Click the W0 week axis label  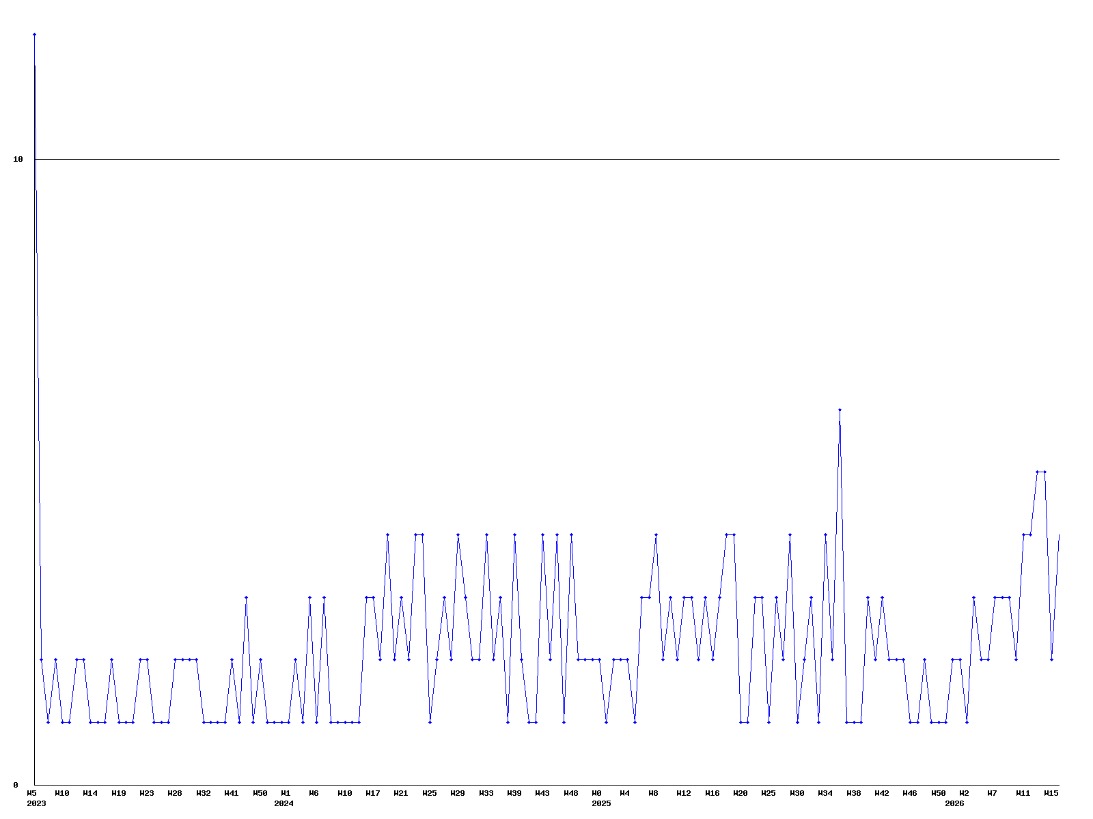tap(596, 793)
